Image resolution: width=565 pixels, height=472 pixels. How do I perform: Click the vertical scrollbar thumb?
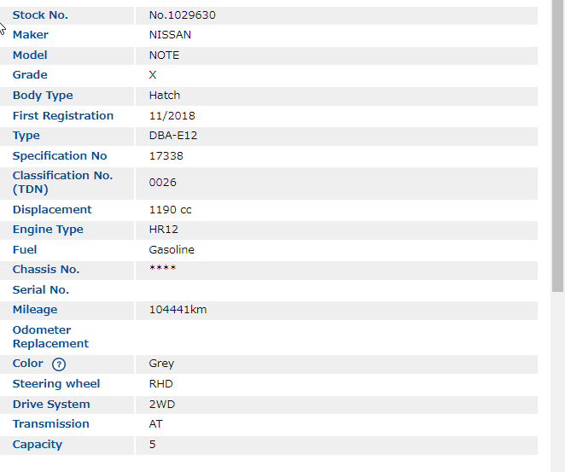point(557,145)
